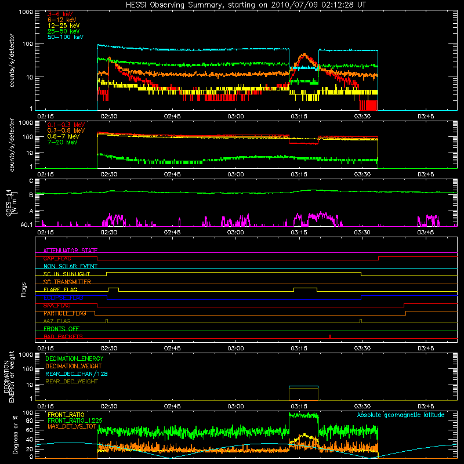Select the 3-6 keV legend label
Image resolution: width=464 pixels, height=464 pixels.
pyautogui.click(x=60, y=14)
